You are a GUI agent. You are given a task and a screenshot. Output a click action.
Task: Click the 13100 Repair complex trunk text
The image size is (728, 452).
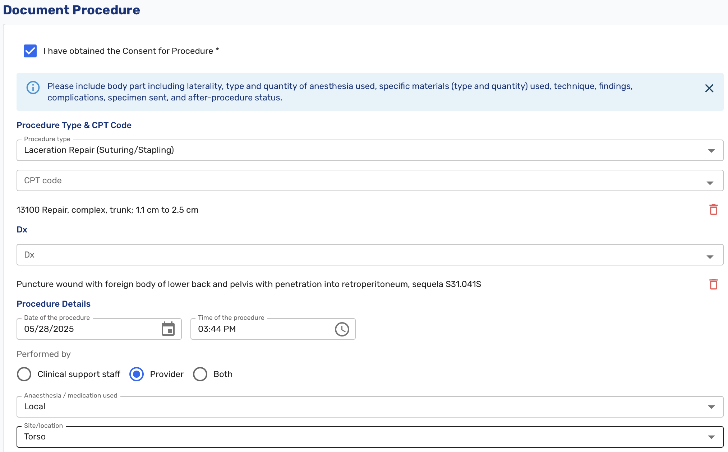(107, 210)
